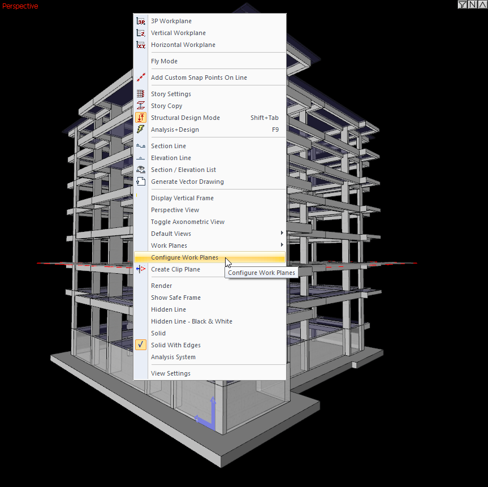Select Fly Mode from the context menu

point(164,61)
